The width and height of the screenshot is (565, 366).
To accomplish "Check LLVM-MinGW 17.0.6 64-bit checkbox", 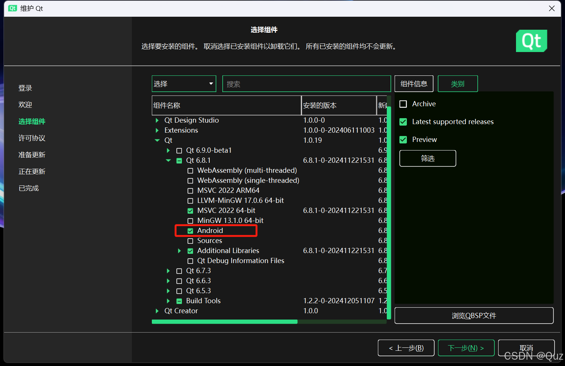I will [190, 201].
